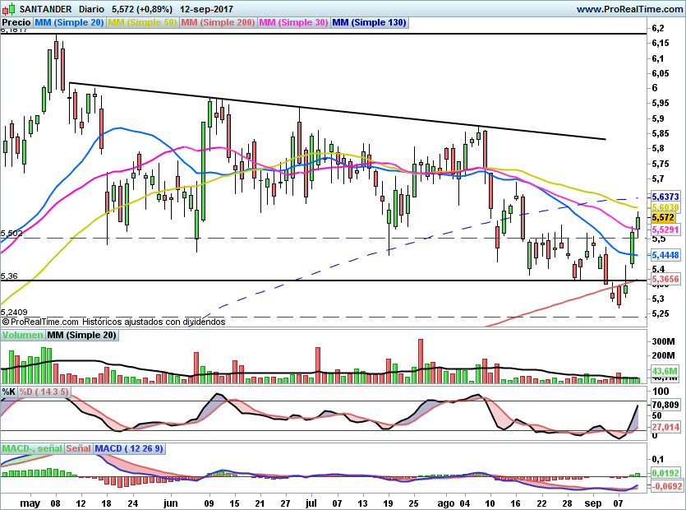This screenshot has width=686, height=510.
Task: Click the red Señal label
Action: 78,448
